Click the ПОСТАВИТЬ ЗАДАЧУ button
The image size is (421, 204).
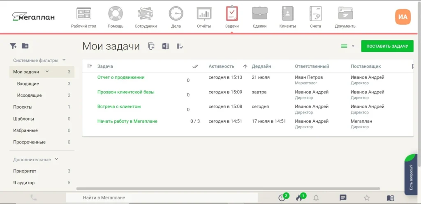(387, 46)
